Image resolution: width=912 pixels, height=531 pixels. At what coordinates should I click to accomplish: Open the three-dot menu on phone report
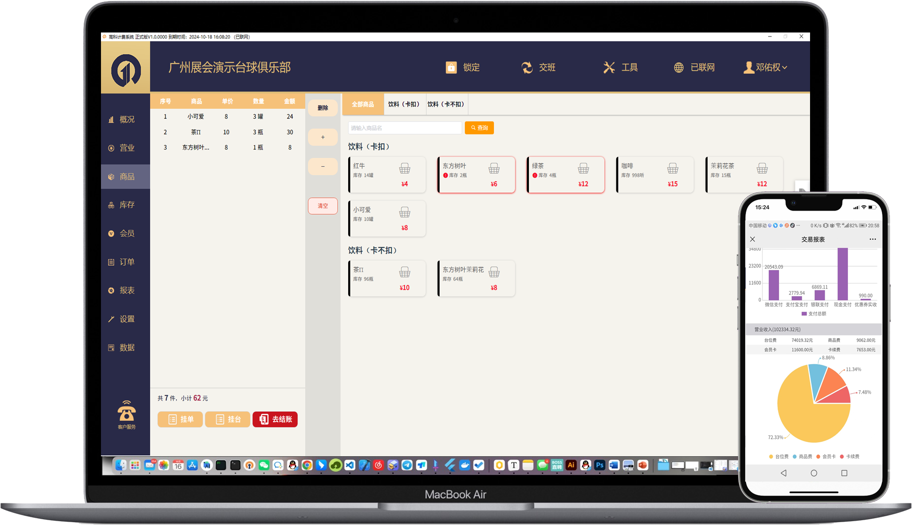[x=873, y=239]
